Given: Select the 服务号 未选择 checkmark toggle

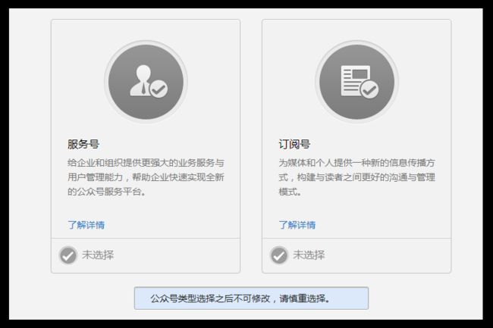Looking at the screenshot, I should [x=68, y=255].
